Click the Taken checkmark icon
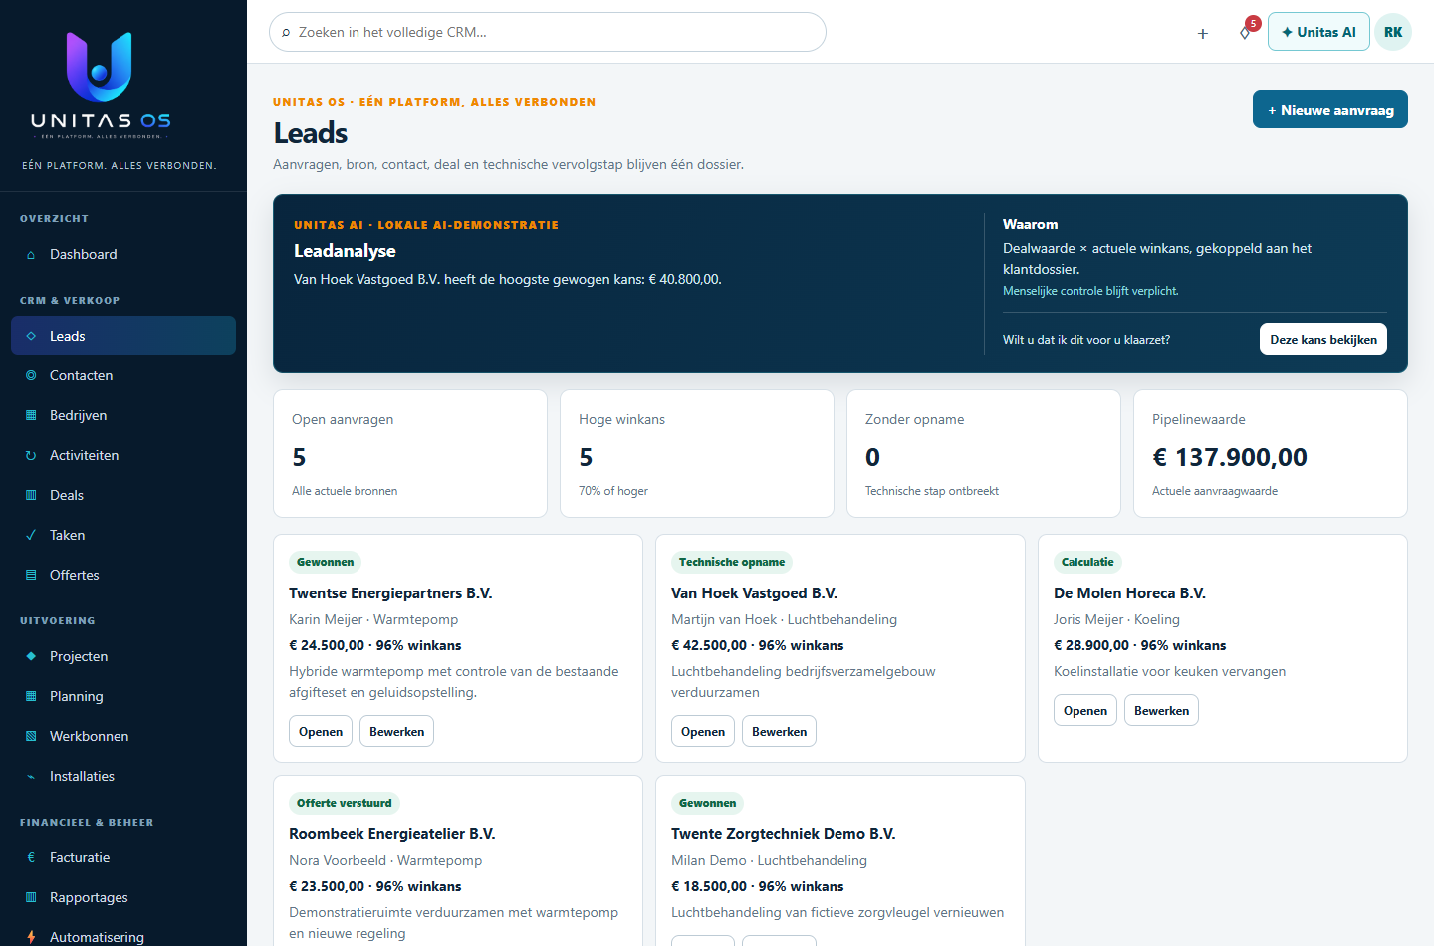The image size is (1434, 946). click(31, 535)
